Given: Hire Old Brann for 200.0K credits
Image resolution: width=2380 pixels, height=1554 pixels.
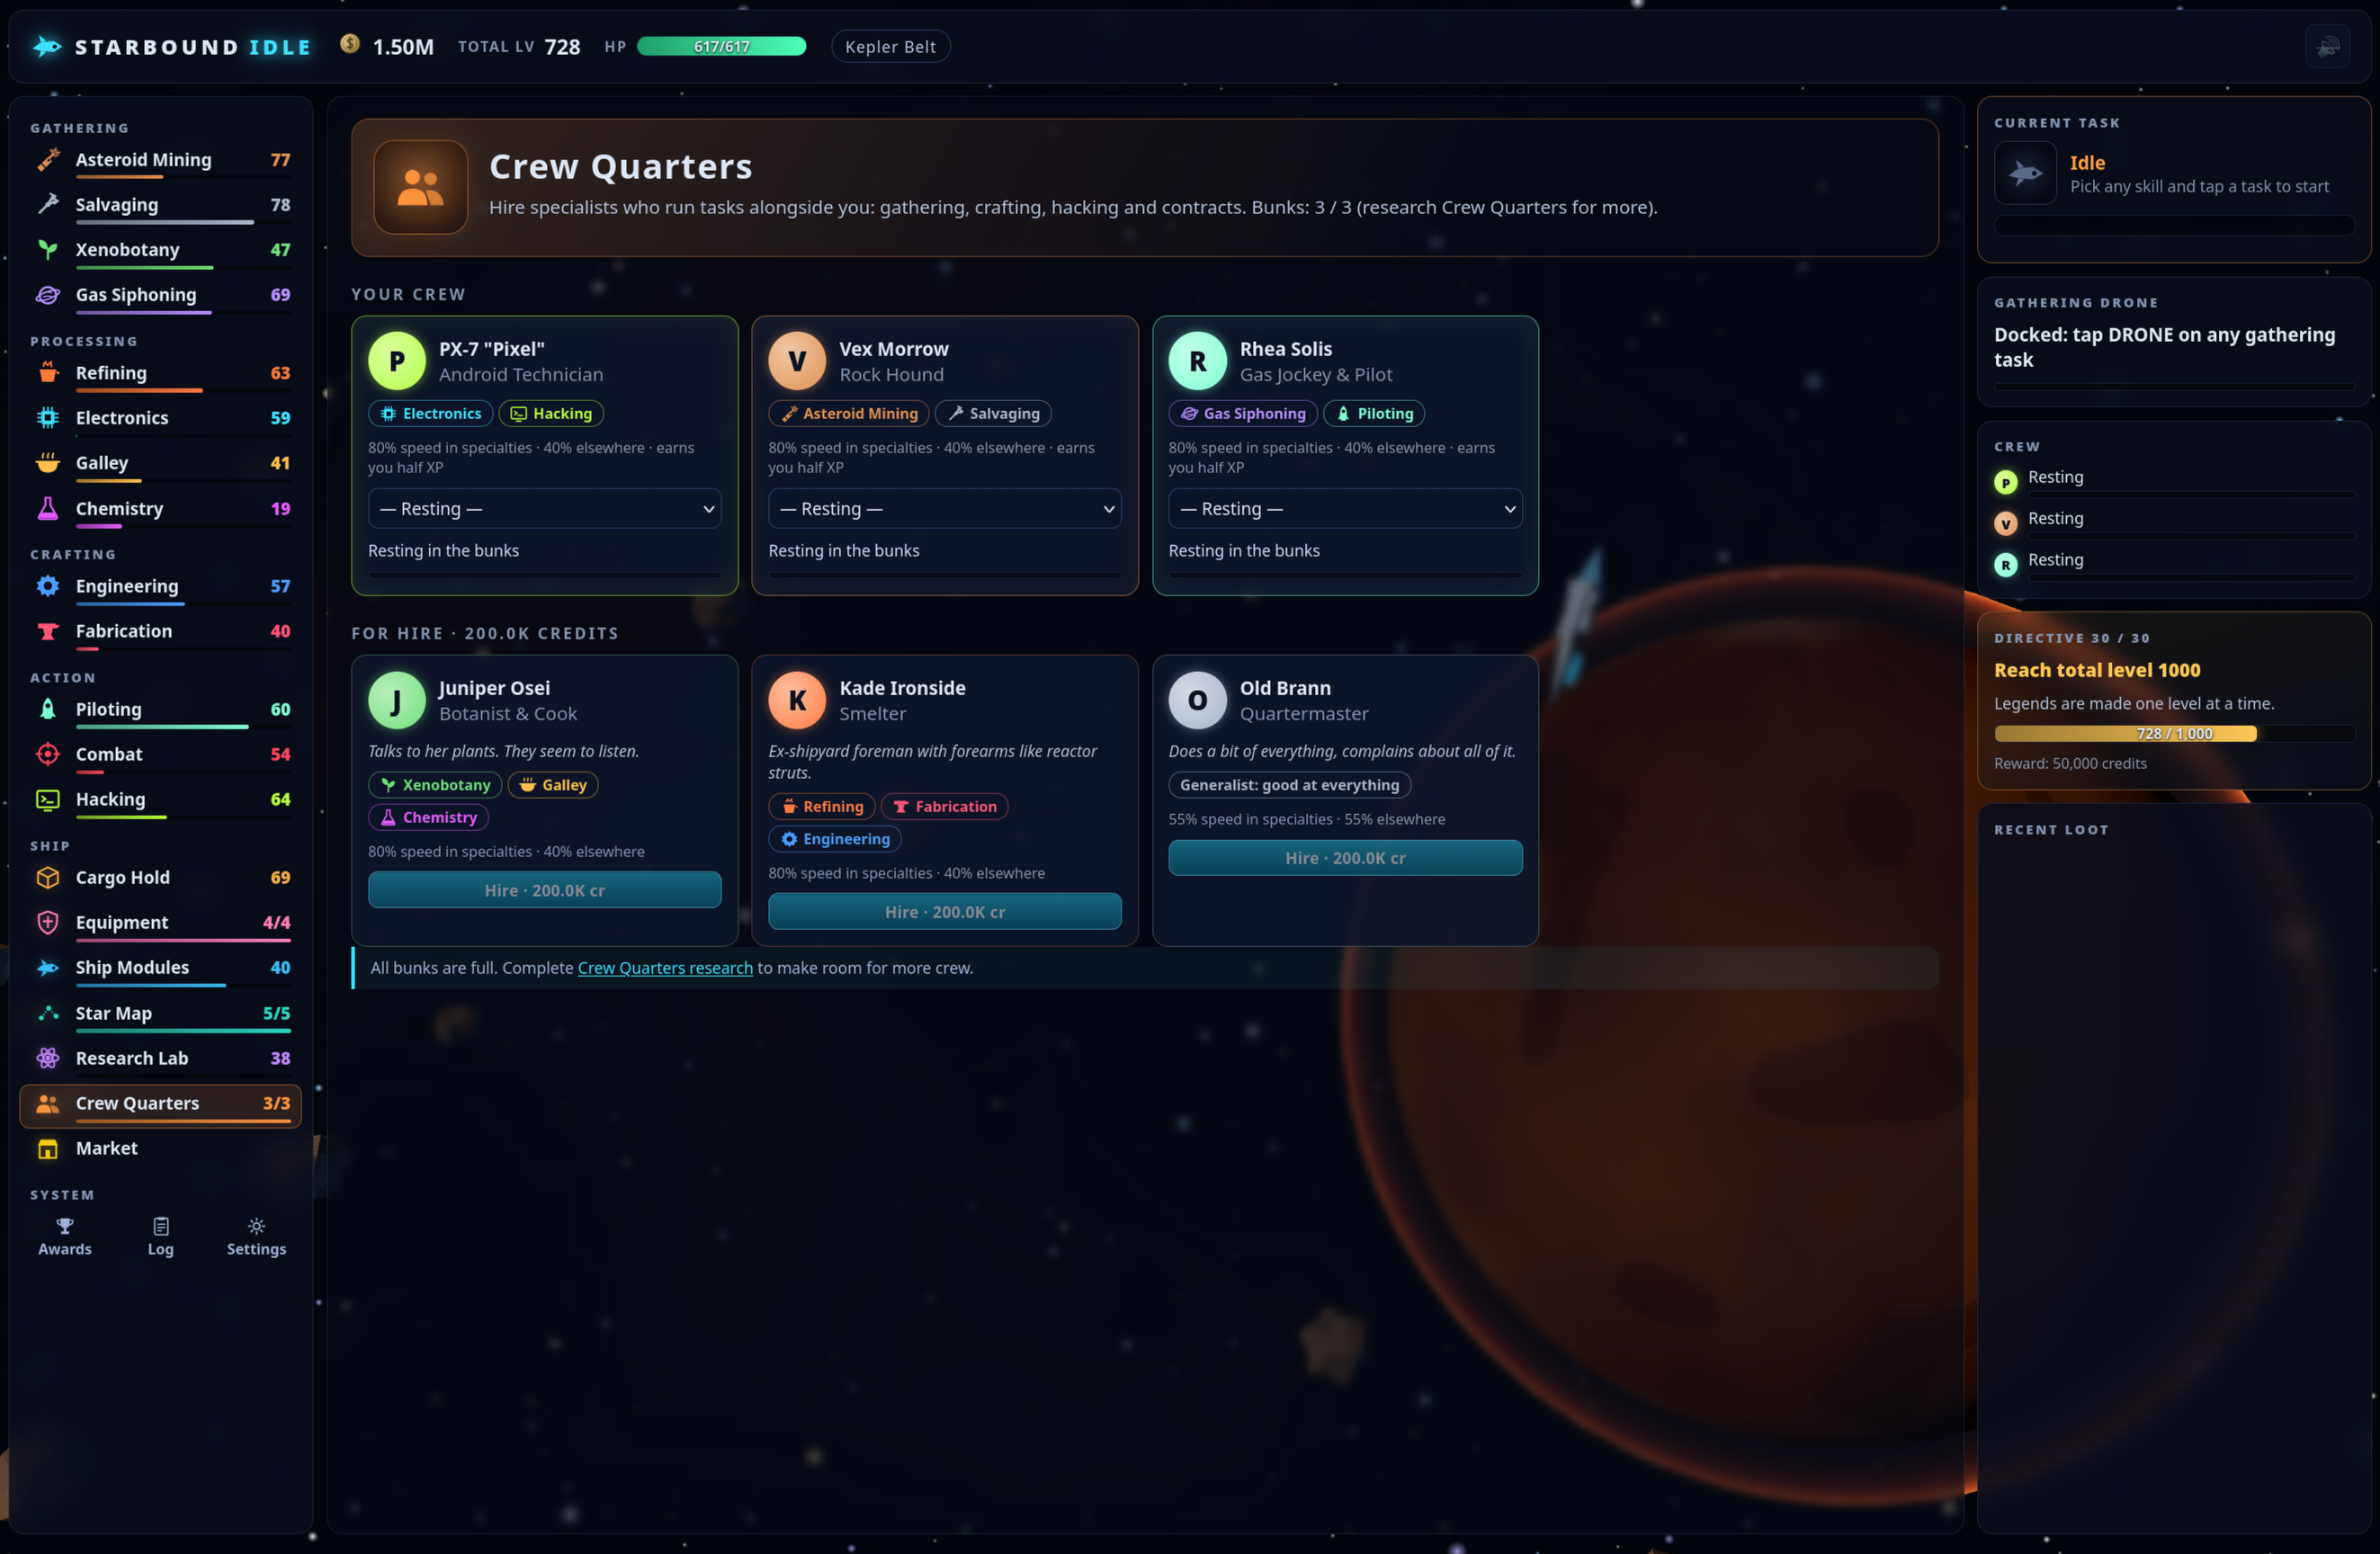Looking at the screenshot, I should point(1346,858).
